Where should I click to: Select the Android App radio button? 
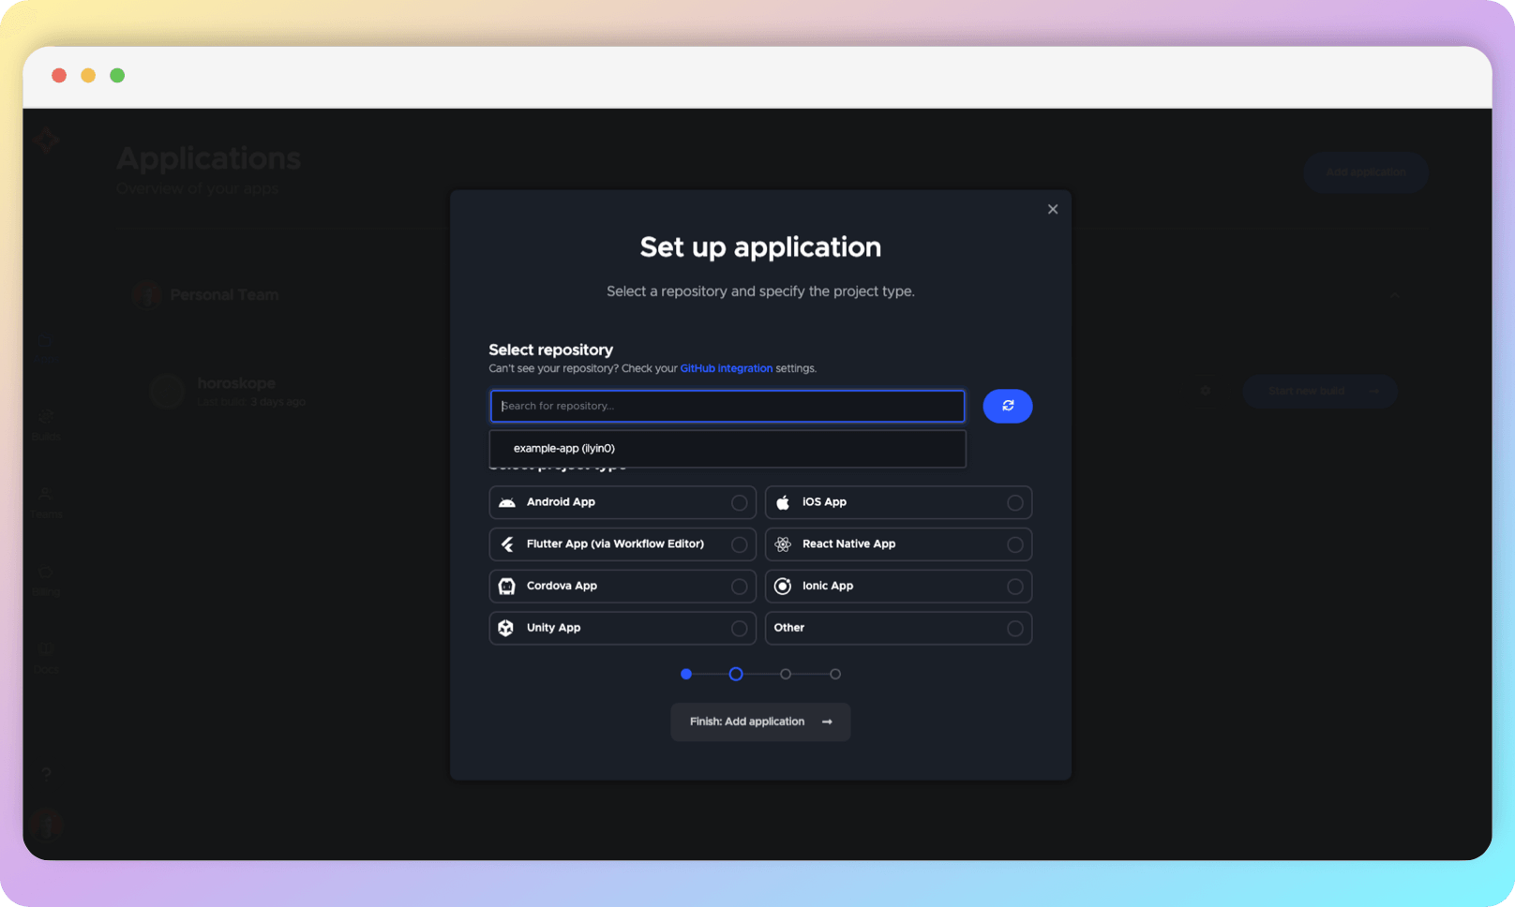740,502
